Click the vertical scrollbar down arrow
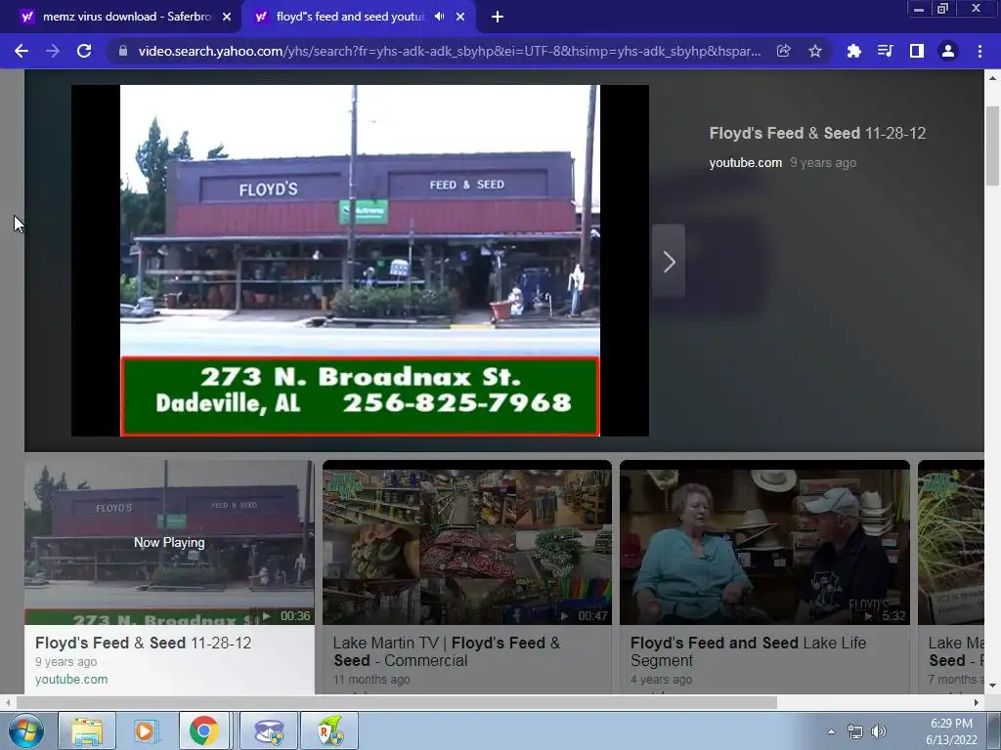The image size is (1001, 750). pyautogui.click(x=992, y=686)
